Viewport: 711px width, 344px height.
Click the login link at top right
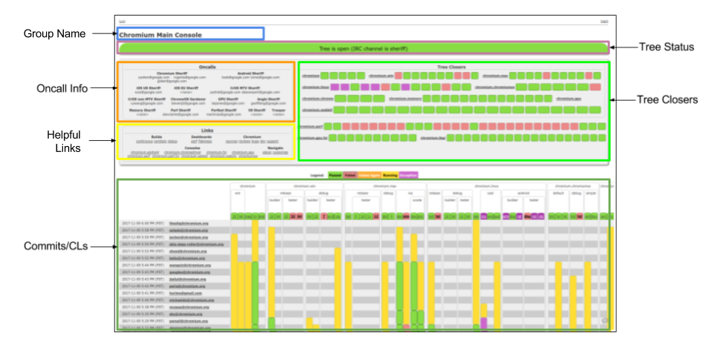pos(603,21)
